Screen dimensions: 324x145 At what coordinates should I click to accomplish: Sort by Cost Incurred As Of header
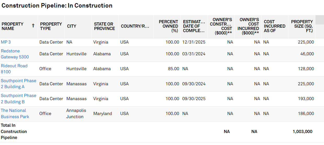[x=274, y=26]
